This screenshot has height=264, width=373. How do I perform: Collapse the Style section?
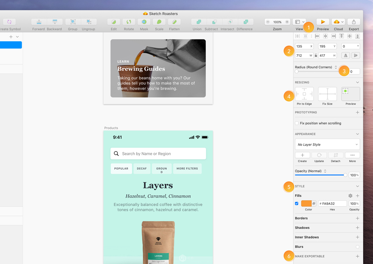click(x=358, y=186)
